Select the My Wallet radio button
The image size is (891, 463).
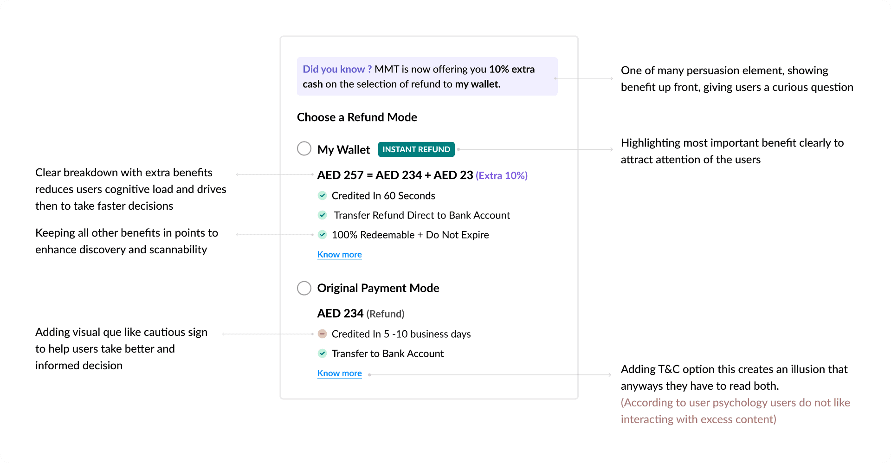(304, 149)
